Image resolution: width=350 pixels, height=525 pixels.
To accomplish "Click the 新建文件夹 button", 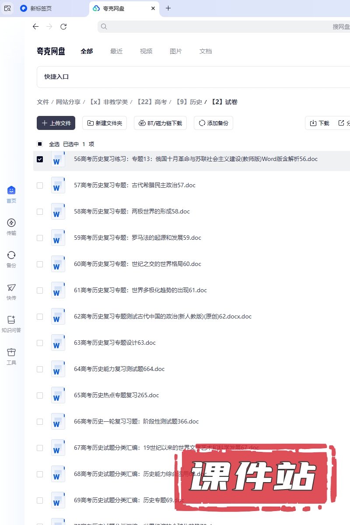I will [x=105, y=123].
